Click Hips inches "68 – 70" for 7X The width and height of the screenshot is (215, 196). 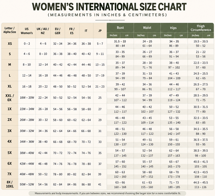point(174,172)
